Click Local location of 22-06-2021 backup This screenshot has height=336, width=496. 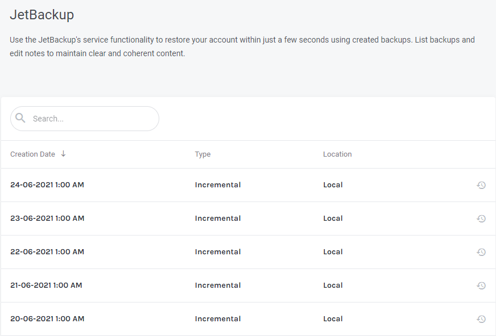coord(333,252)
